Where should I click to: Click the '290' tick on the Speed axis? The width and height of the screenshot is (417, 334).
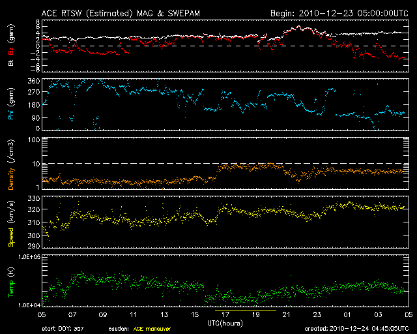pyautogui.click(x=34, y=245)
